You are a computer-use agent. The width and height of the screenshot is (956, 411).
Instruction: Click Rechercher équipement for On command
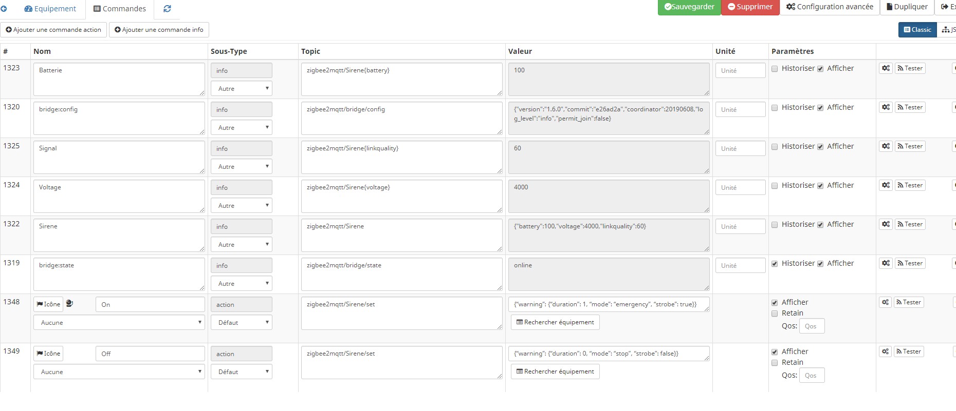[555, 322]
